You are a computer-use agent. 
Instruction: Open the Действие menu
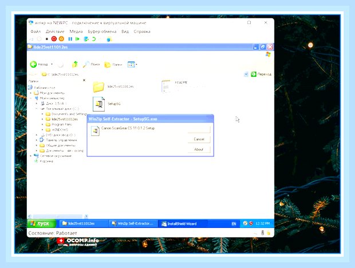click(55, 31)
